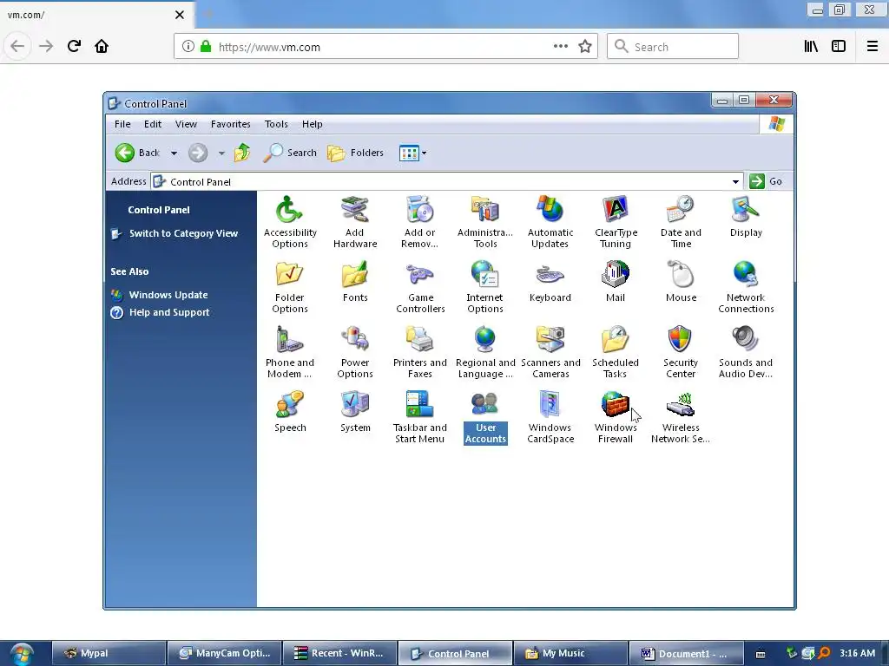Open the Help menu
This screenshot has height=666, width=889.
(x=312, y=124)
